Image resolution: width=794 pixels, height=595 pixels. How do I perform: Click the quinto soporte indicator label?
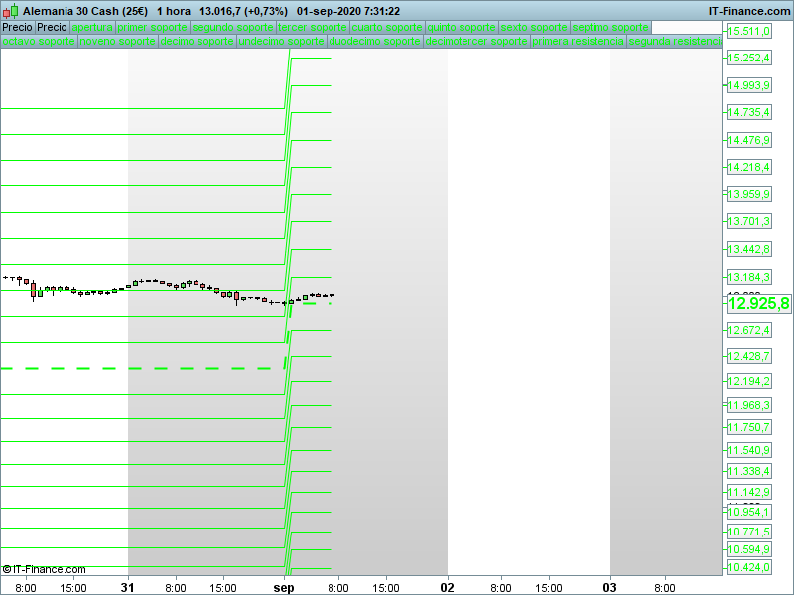click(462, 27)
